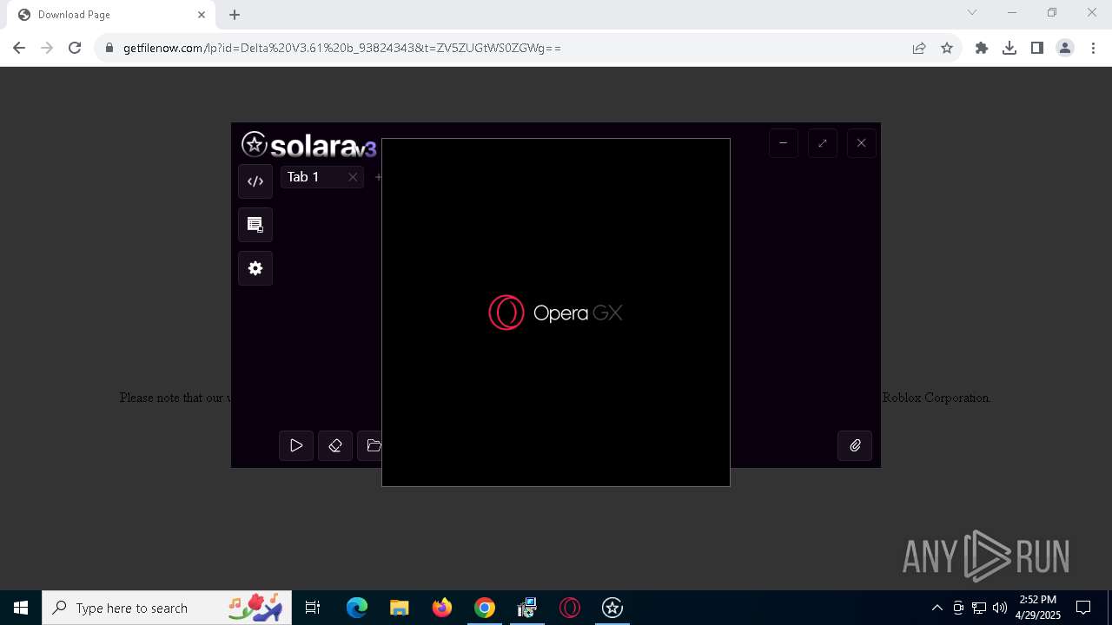Screen dimensions: 1112x625
Task: Click the taskbar search box
Action: 169,608
